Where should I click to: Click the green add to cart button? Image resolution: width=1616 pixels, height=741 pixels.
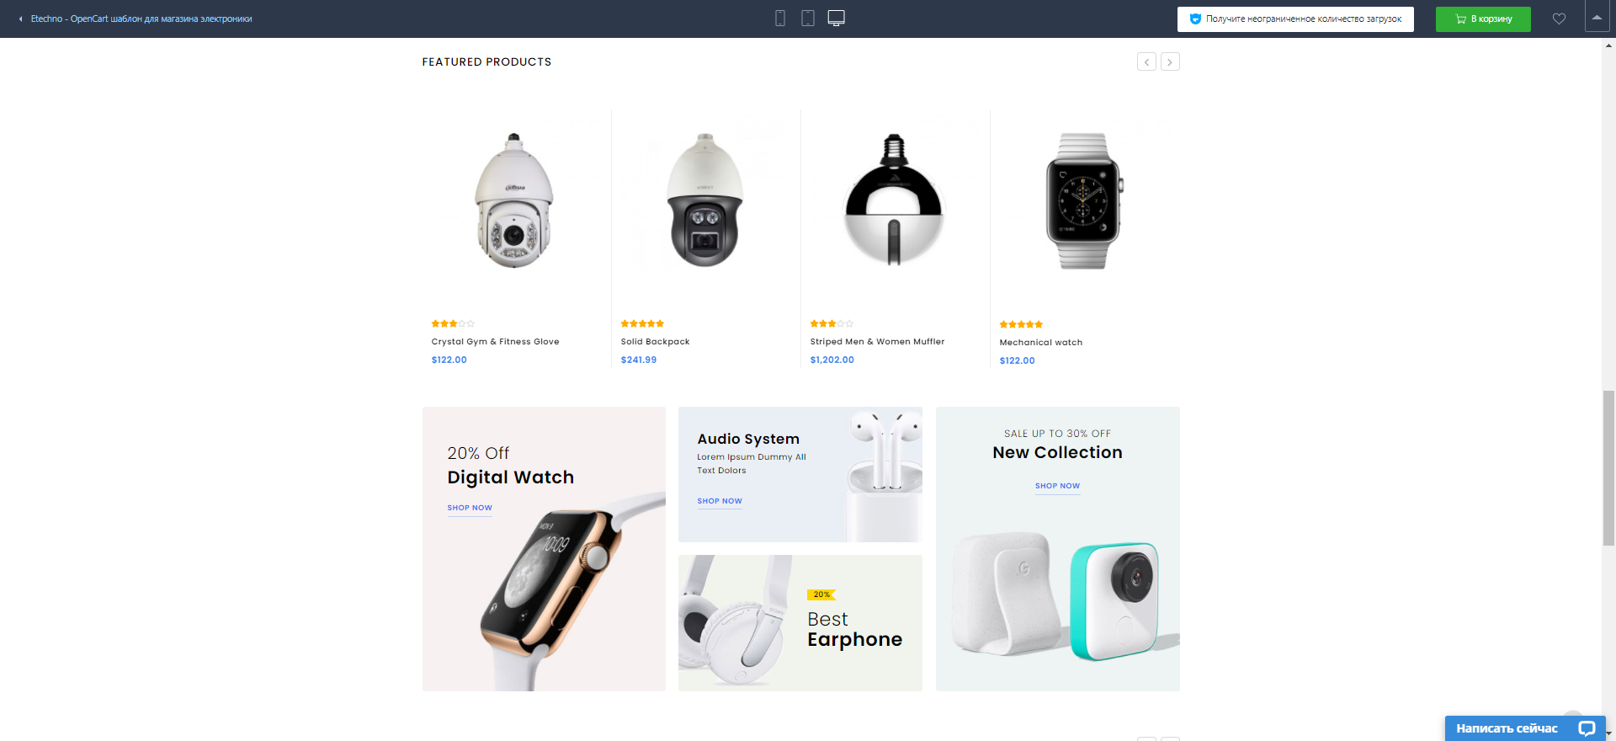tap(1483, 19)
